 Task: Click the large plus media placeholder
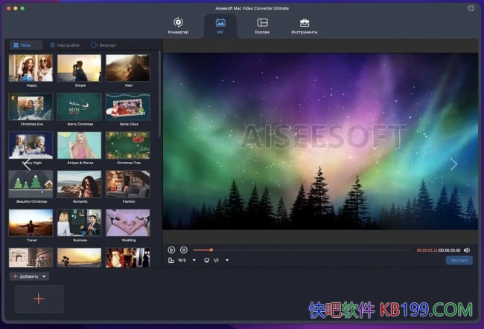(39, 299)
